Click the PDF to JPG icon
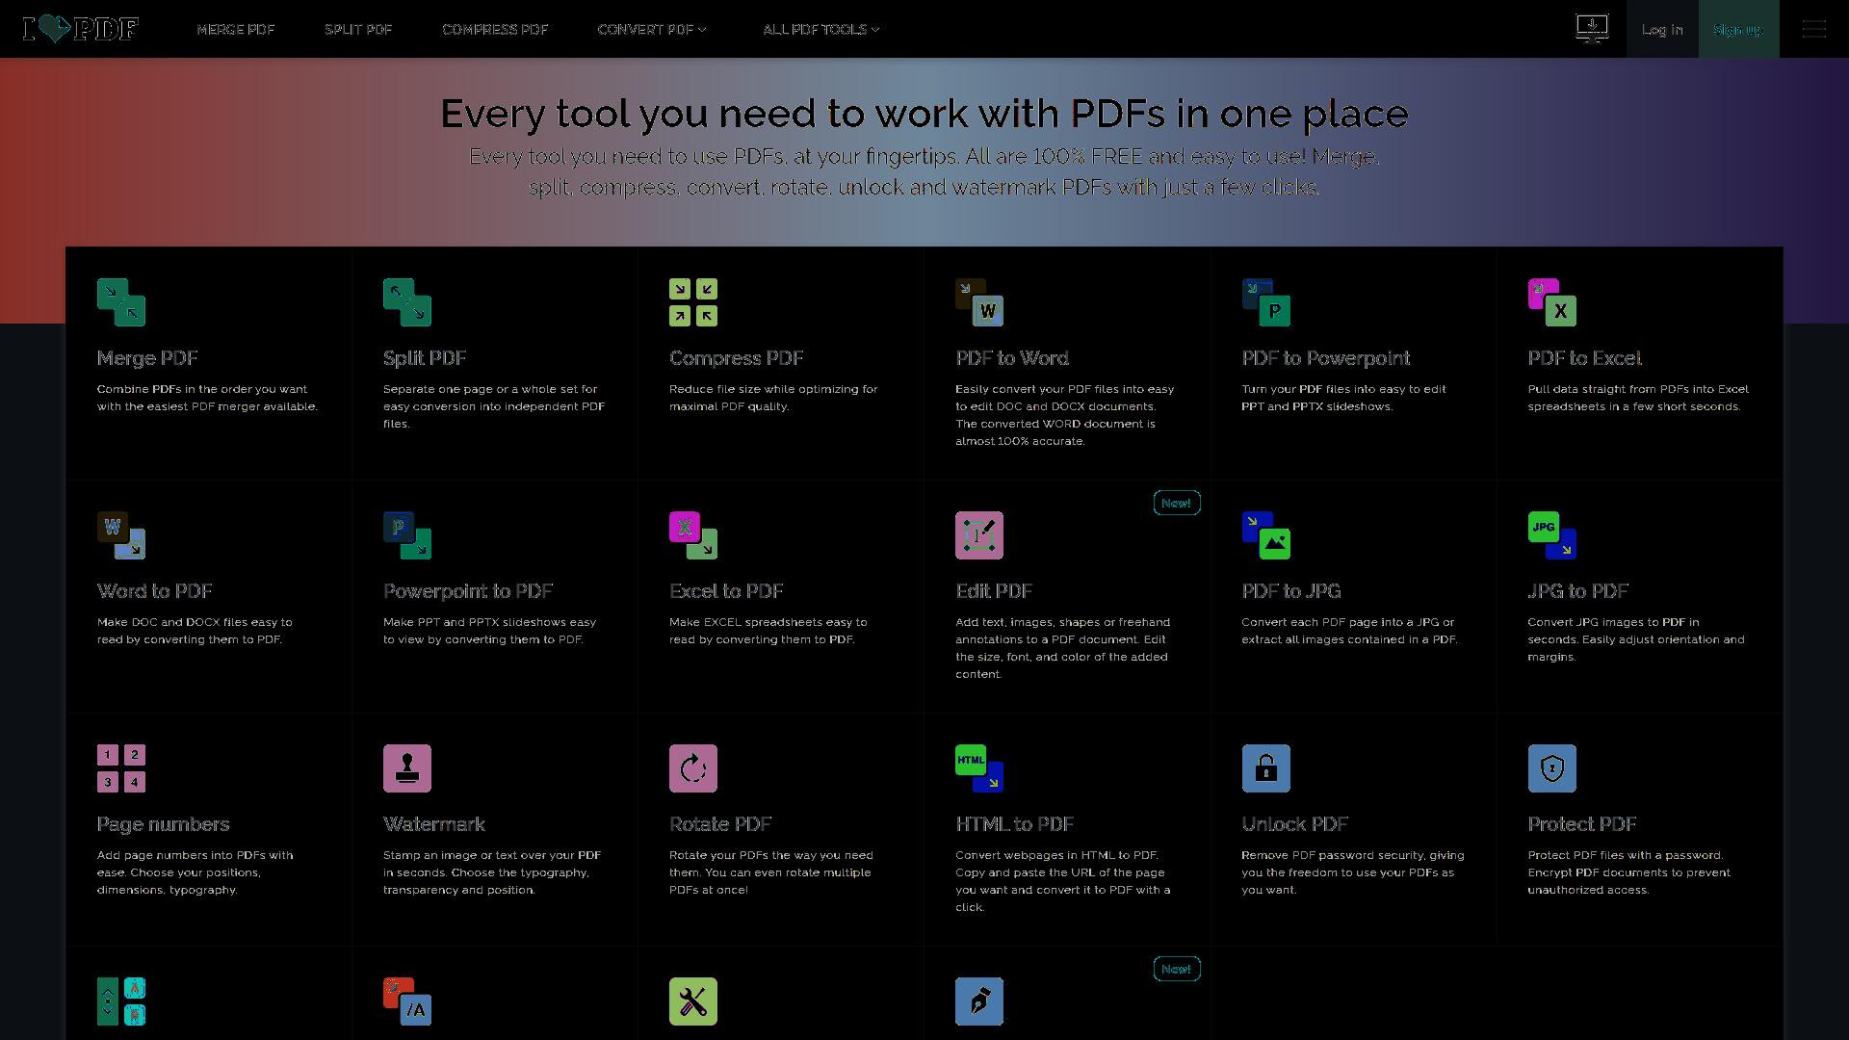Viewport: 1849px width, 1040px height. pos(1266,535)
